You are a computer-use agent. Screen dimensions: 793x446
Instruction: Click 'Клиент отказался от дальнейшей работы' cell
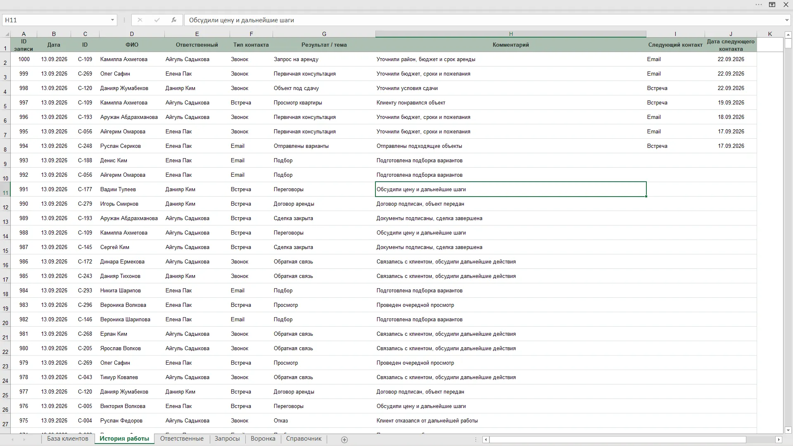pyautogui.click(x=511, y=420)
